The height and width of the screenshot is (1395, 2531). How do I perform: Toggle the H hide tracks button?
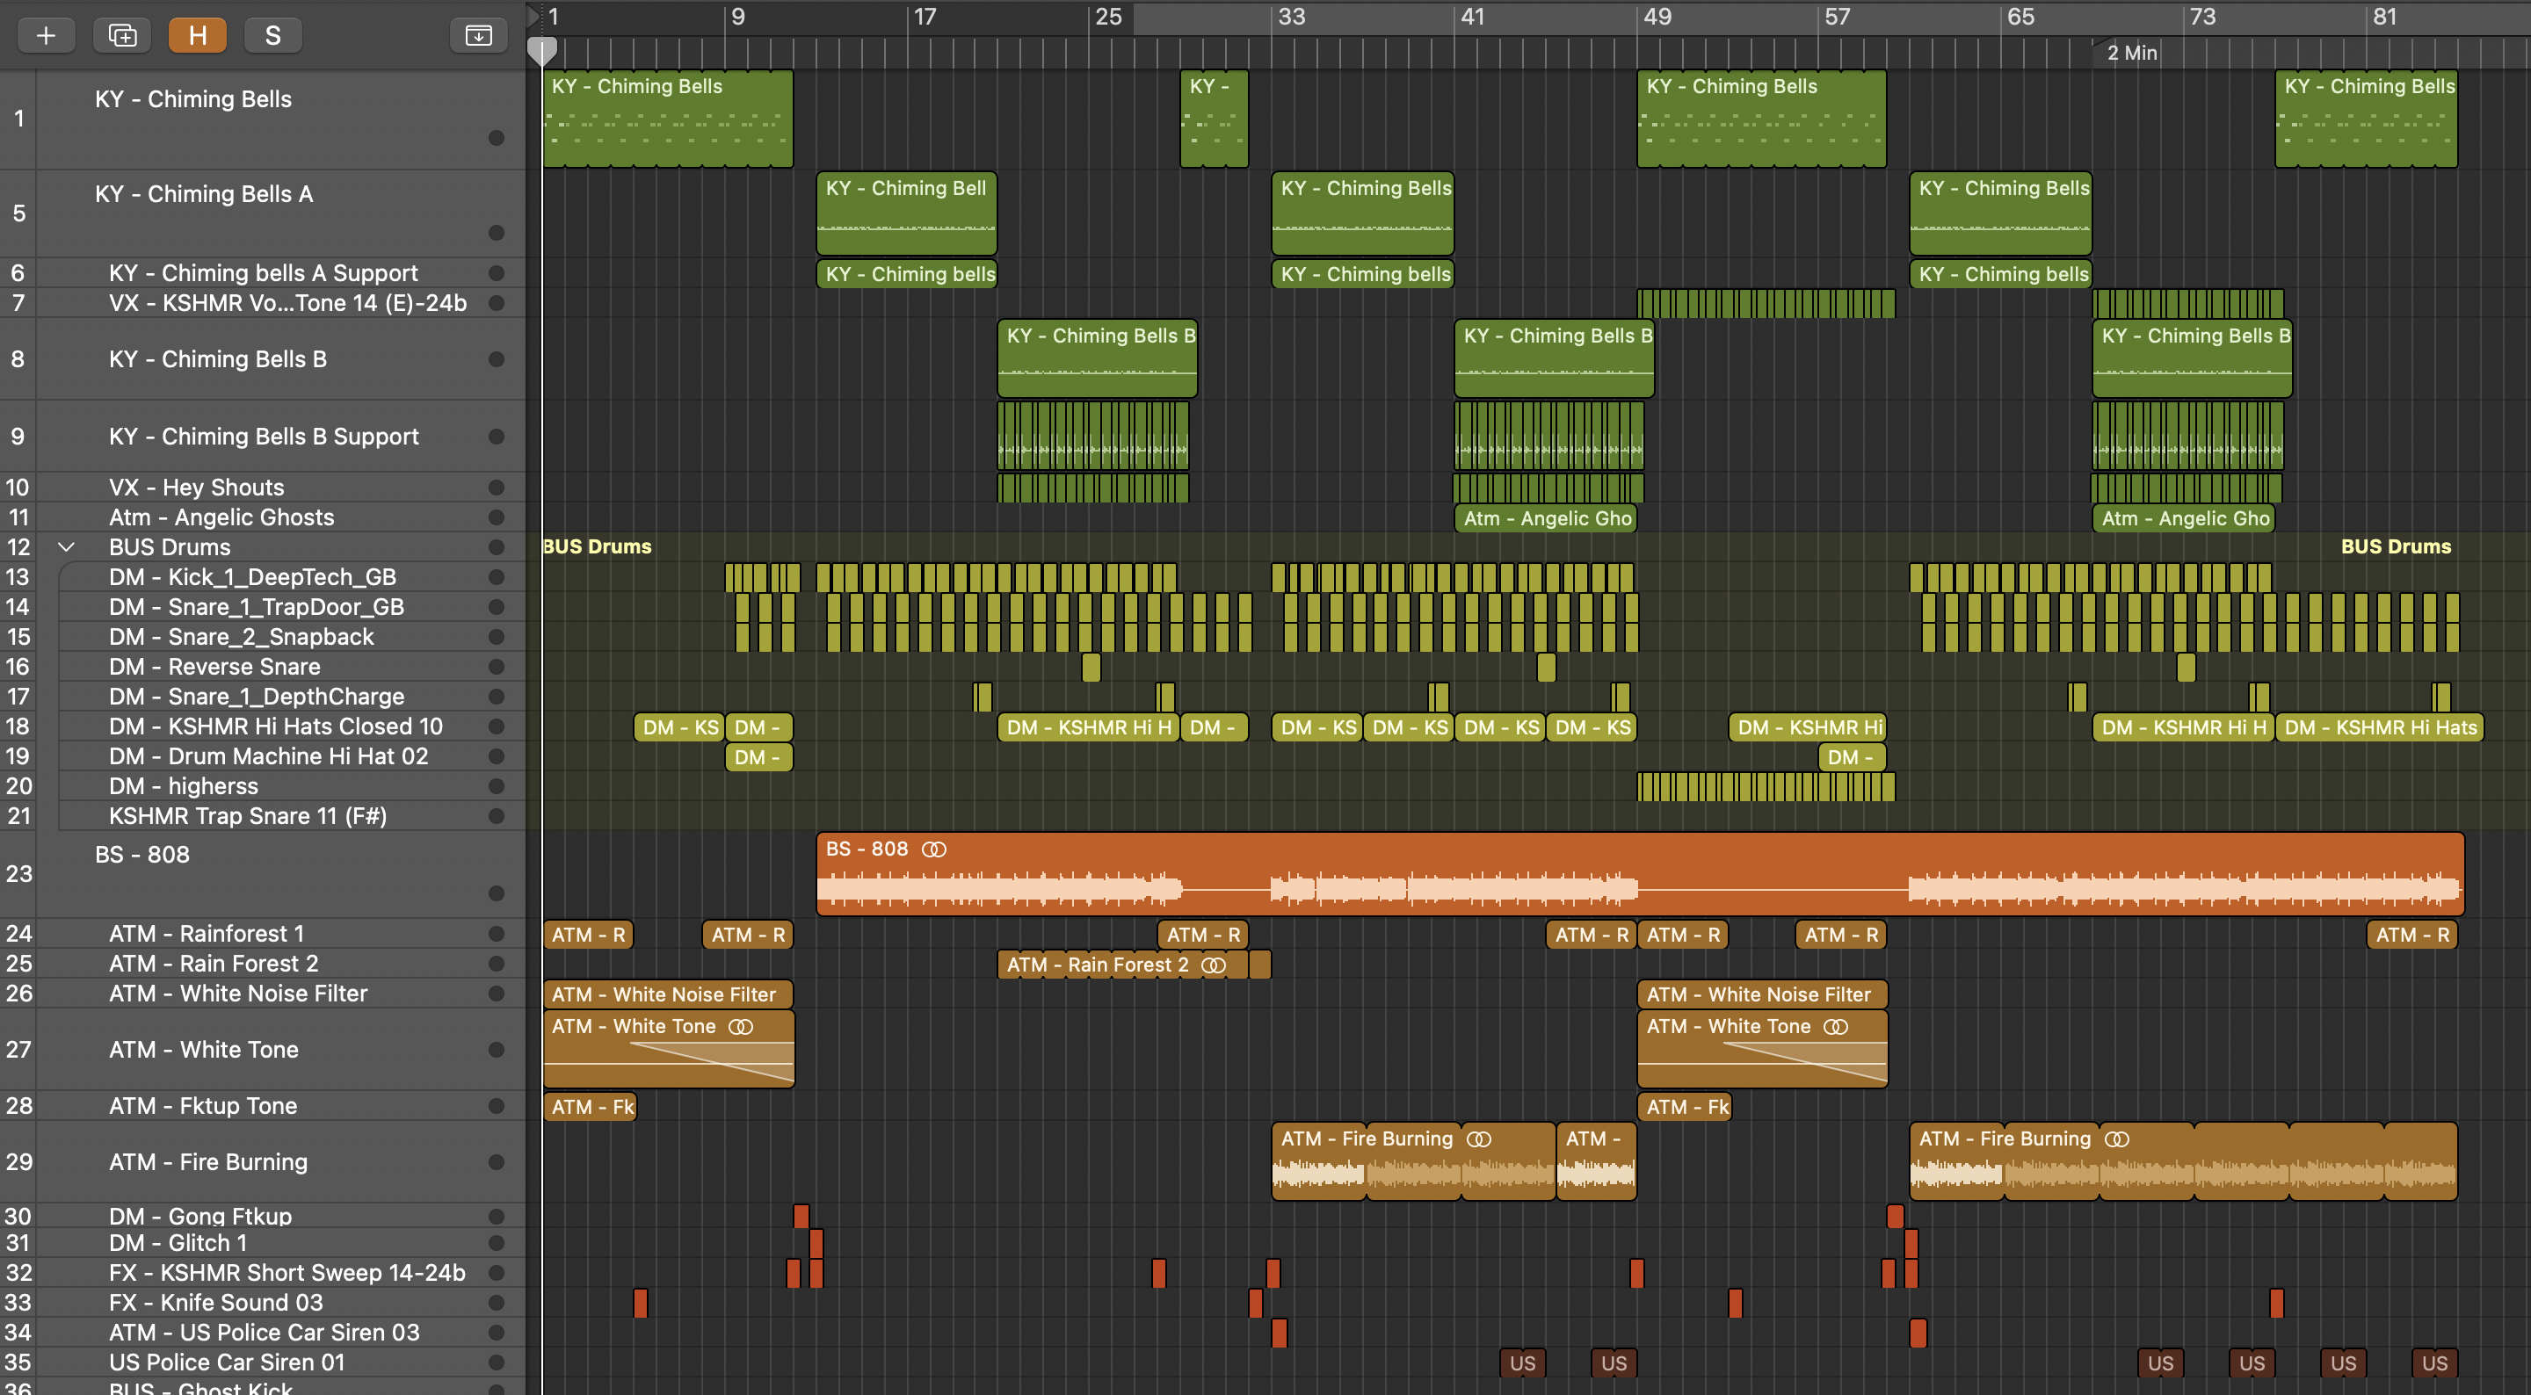[x=198, y=35]
